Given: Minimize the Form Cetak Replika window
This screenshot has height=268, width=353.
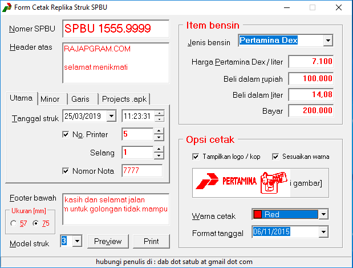Looking at the screenshot, I should pos(287,7).
